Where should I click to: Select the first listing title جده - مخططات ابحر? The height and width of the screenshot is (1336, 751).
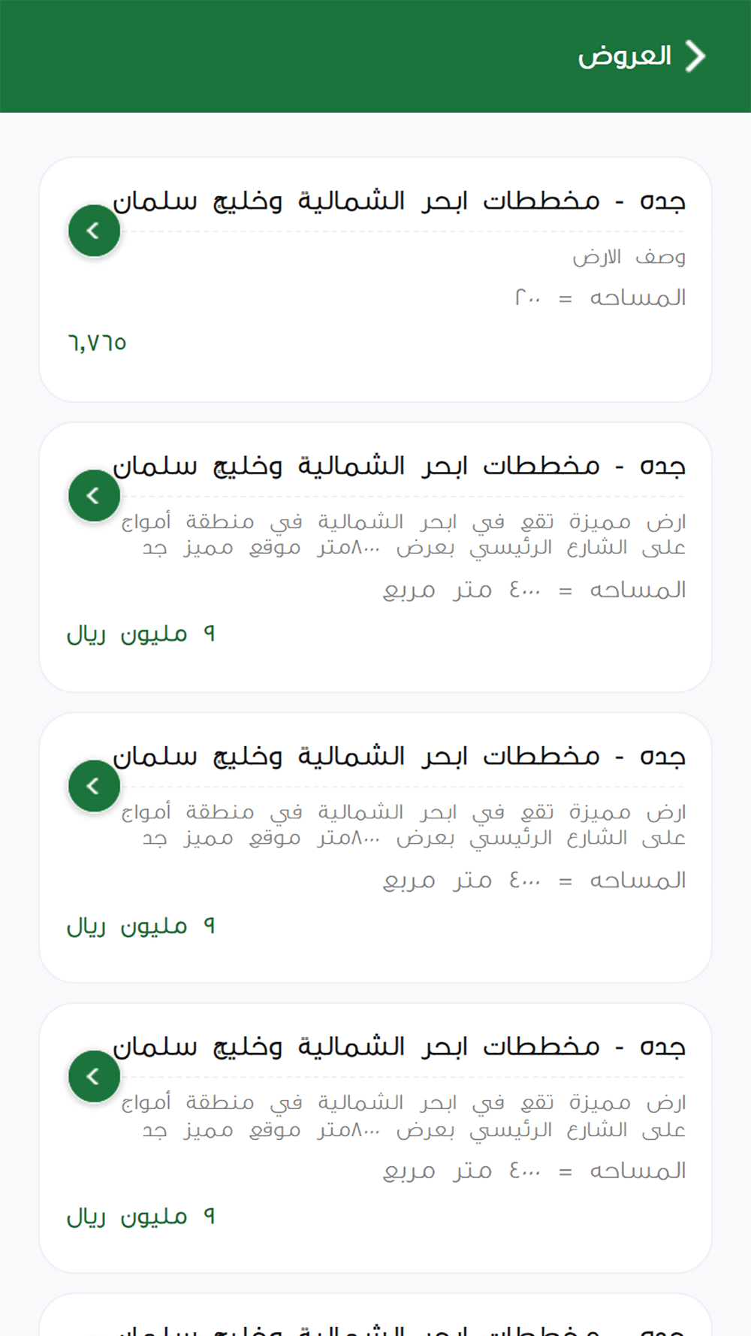(x=399, y=201)
